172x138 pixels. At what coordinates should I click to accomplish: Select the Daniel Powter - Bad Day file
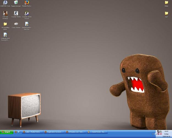pos(27,24)
